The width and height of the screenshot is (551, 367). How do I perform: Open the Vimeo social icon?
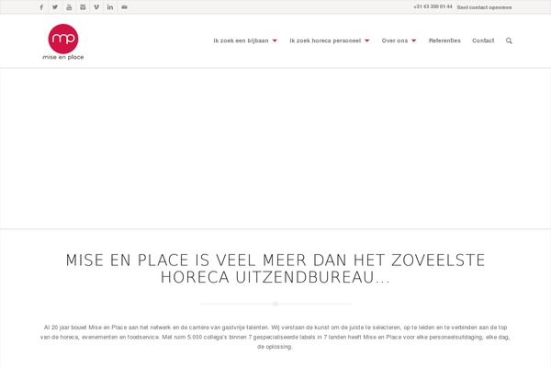click(x=96, y=7)
